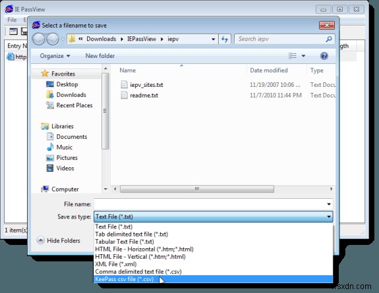Select the readme.txt file
The height and width of the screenshot is (293, 379).
(x=144, y=95)
